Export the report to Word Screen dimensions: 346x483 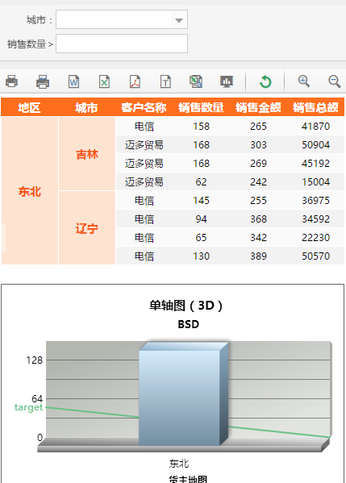tap(73, 81)
